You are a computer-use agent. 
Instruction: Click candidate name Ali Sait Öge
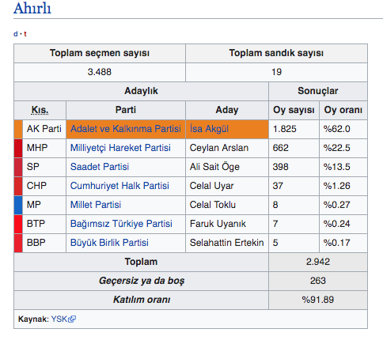coord(214,167)
